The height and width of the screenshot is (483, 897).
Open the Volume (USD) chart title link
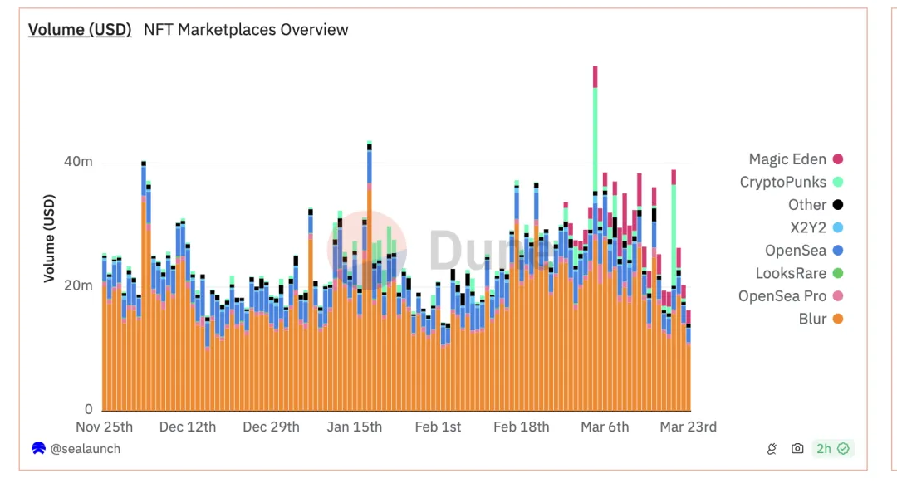pos(80,30)
